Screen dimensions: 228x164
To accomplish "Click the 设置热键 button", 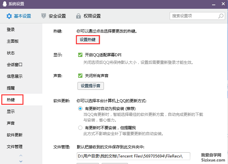I will pyautogui.click(x=88, y=39).
